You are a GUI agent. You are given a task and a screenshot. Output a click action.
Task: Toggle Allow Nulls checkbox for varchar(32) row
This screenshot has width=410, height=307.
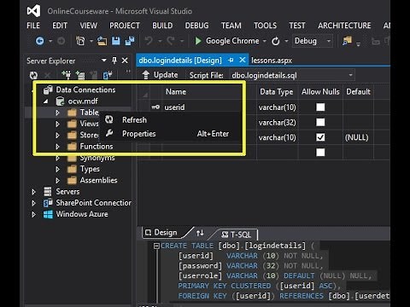pyautogui.click(x=320, y=122)
